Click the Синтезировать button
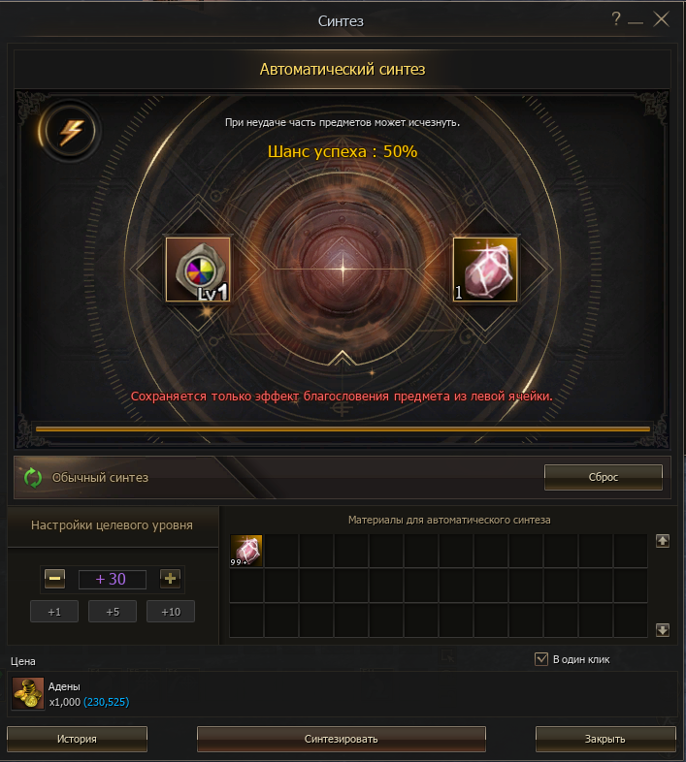686x762 pixels. tap(341, 739)
